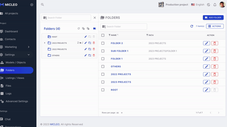Delete 2022 PROJECTS folder in tree
The width and height of the screenshot is (227, 127).
coord(94,49)
